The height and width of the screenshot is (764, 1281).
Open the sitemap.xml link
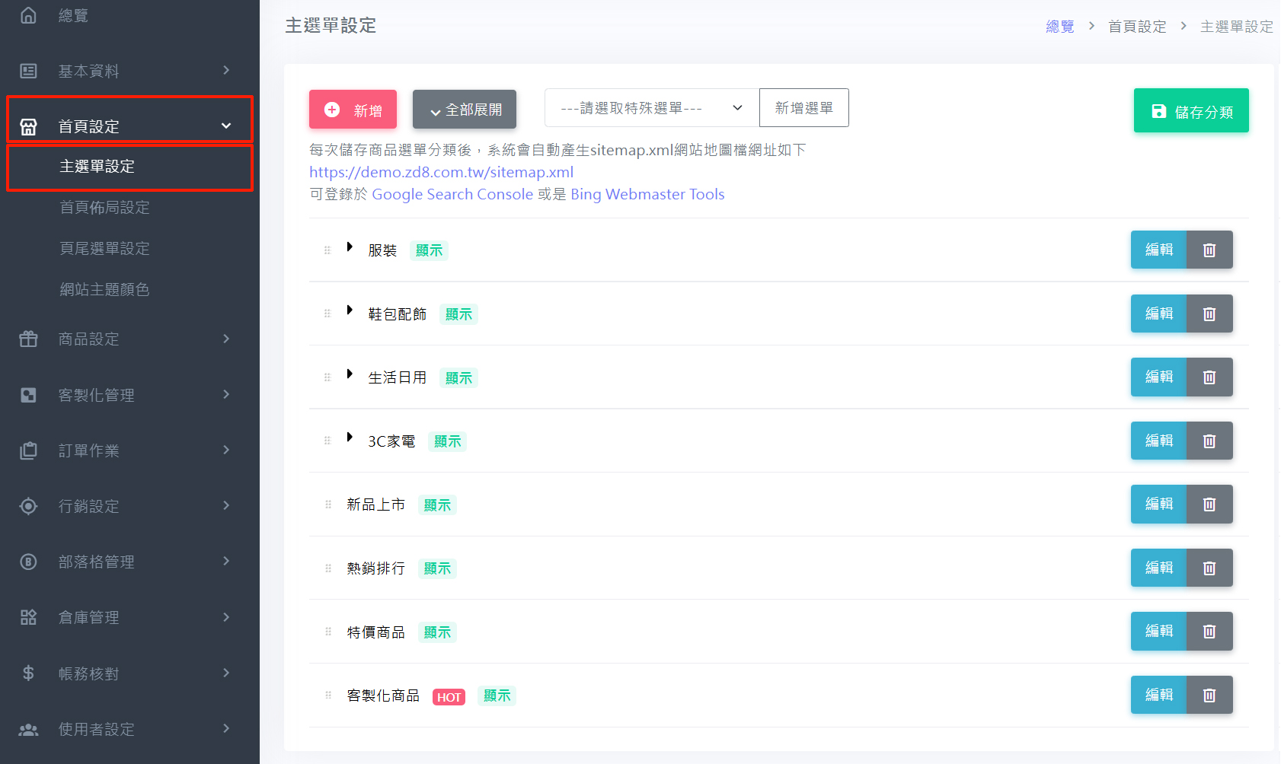(441, 172)
